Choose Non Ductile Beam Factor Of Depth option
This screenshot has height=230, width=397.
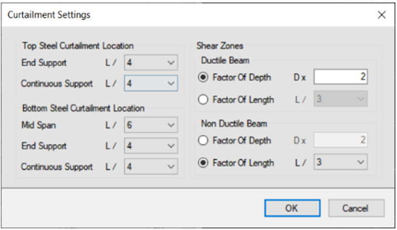[203, 141]
